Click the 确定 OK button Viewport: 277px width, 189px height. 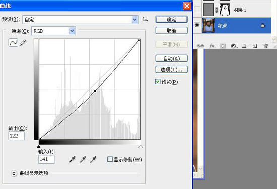(x=171, y=20)
